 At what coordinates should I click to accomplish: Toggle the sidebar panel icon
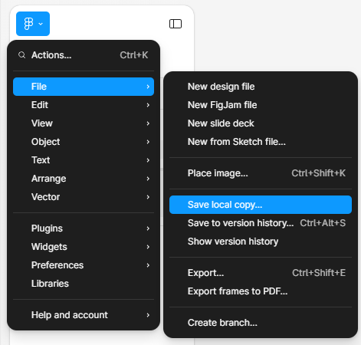click(176, 24)
